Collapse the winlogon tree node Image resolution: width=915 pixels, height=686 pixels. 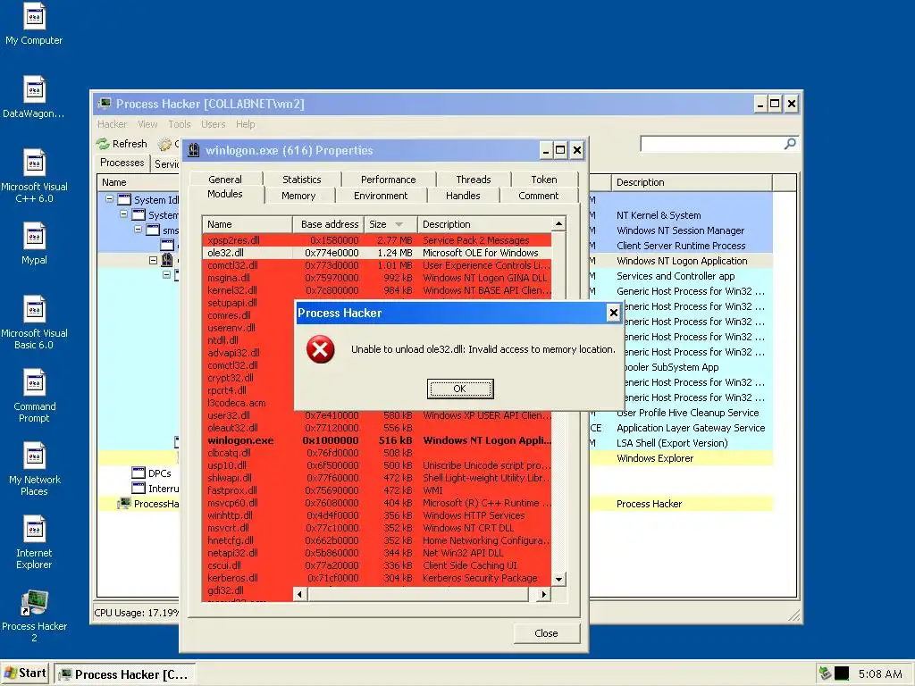pos(153,260)
